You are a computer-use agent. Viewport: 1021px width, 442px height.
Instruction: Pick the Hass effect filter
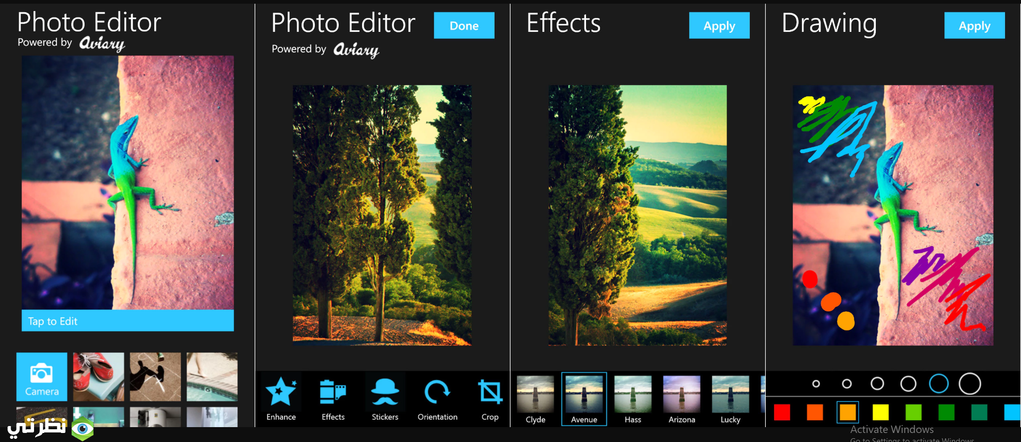pyautogui.click(x=633, y=399)
